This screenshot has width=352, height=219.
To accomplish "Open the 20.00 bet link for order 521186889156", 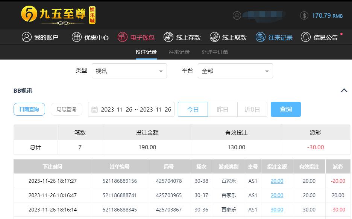I will click(277, 181).
